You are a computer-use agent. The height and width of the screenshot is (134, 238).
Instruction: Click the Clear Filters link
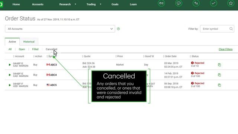click(226, 49)
